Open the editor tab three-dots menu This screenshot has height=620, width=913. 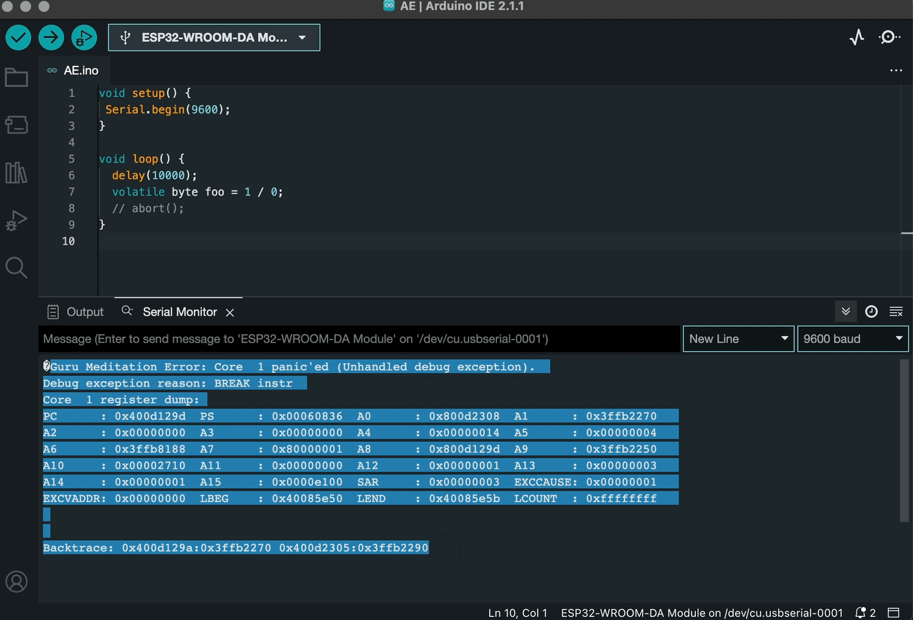coord(896,70)
